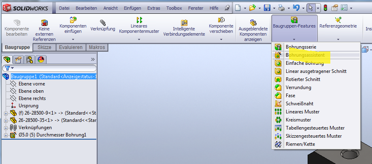Click the Open folder icon
The width and height of the screenshot is (372, 164).
[x=252, y=8]
